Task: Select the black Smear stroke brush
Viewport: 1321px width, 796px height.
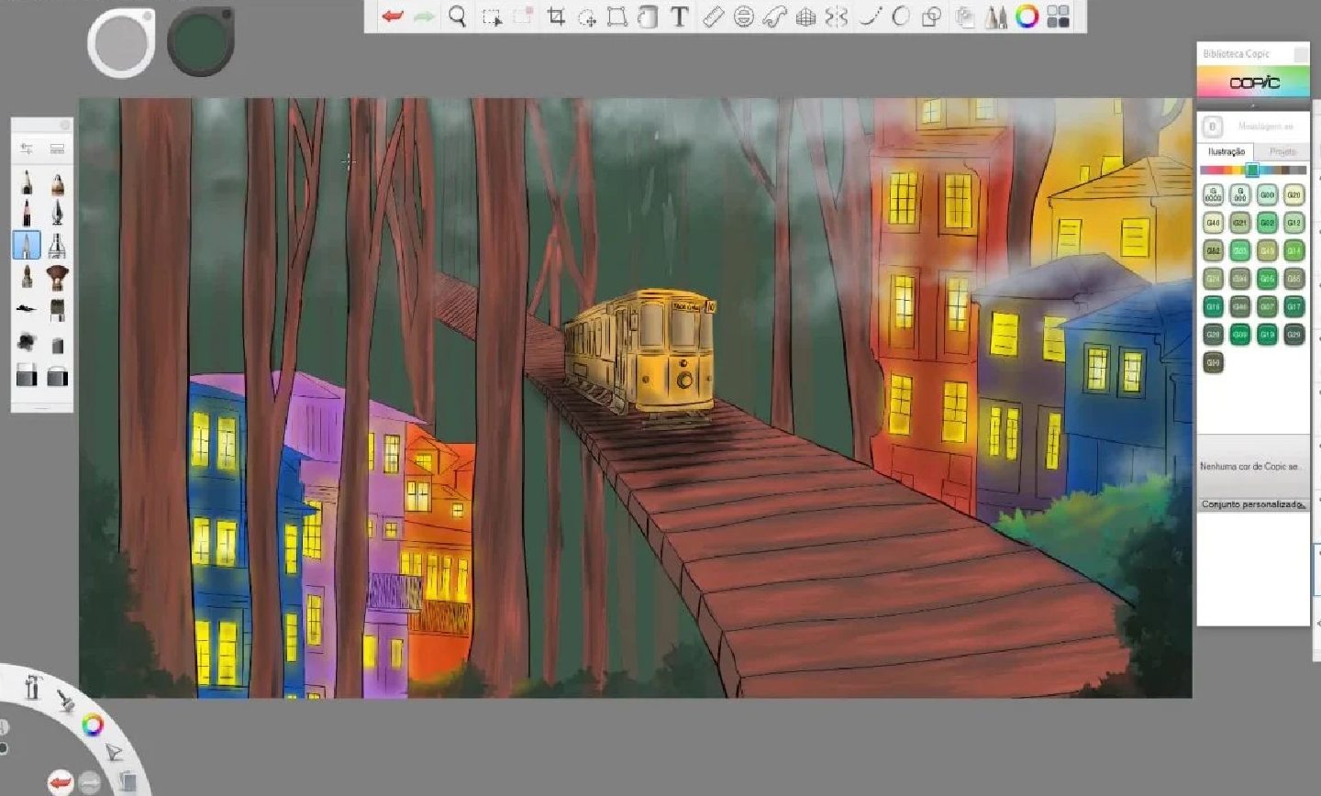Action: [x=27, y=309]
